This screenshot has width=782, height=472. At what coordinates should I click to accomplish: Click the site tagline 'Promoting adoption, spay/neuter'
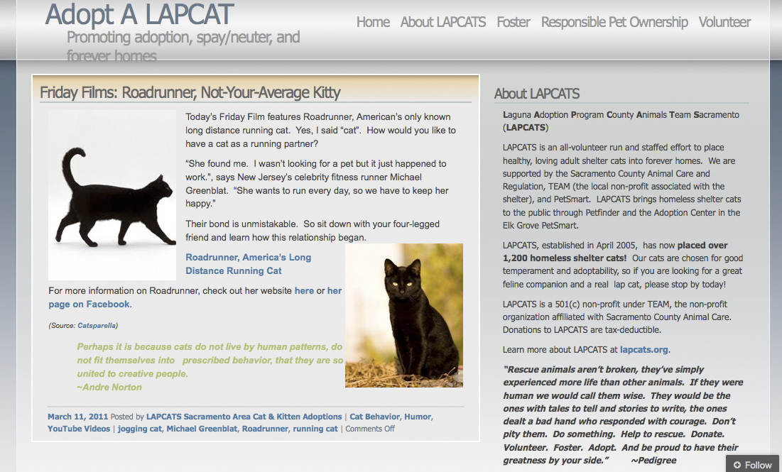(x=183, y=46)
